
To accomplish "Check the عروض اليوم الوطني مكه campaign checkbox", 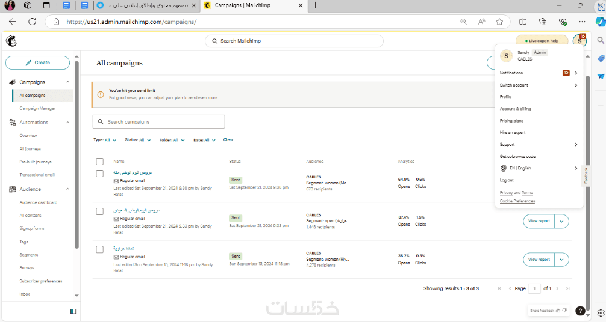I will point(100,174).
